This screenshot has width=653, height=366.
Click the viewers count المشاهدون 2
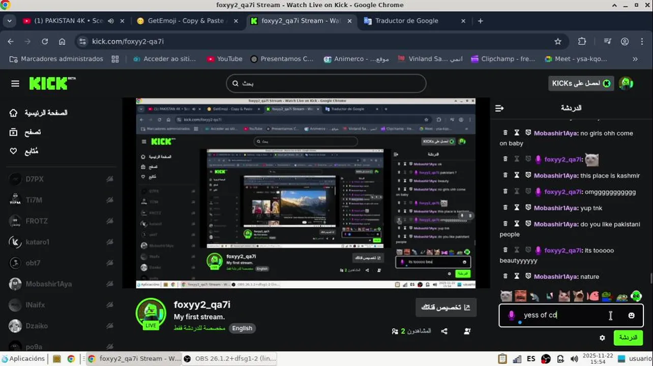tap(411, 331)
